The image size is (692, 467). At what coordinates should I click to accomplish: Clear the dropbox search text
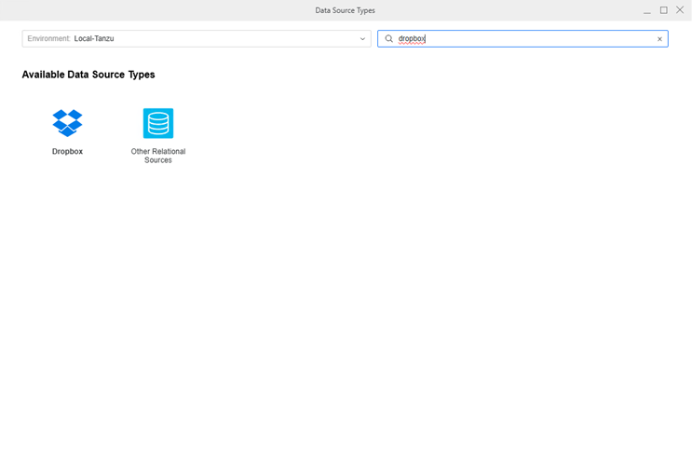click(x=659, y=39)
